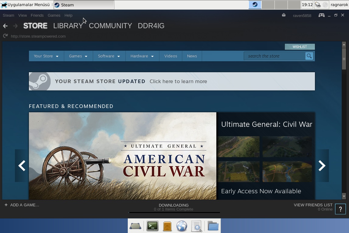Open the help question mark button
349x233 pixels.
[340, 209]
